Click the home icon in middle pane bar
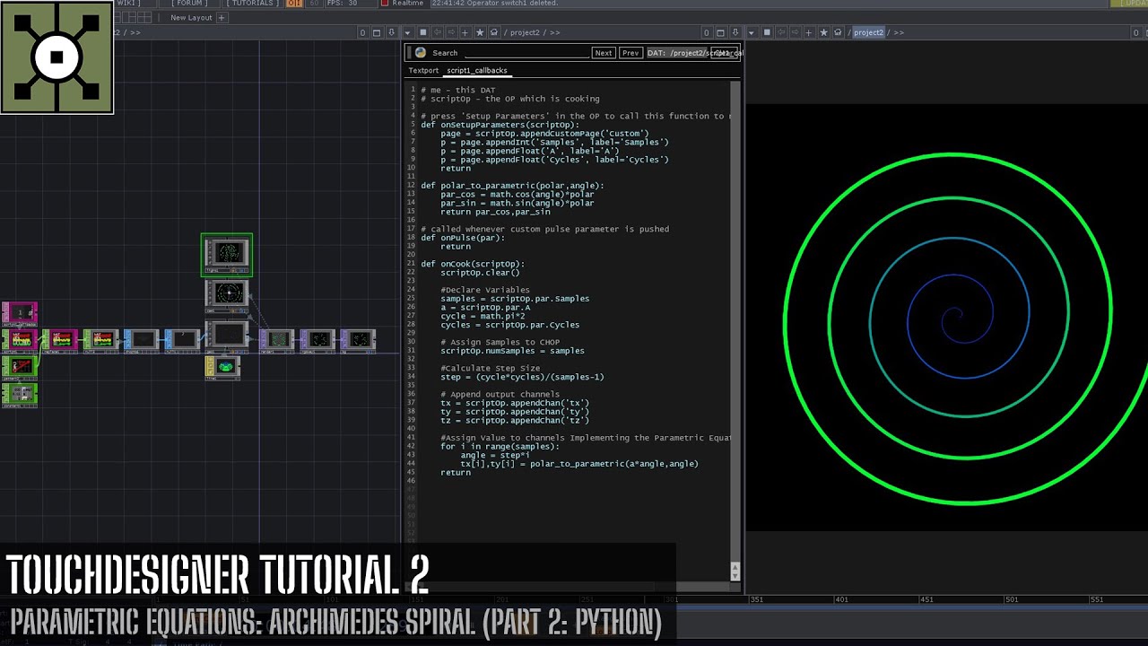This screenshot has width=1148, height=646. pyautogui.click(x=494, y=32)
